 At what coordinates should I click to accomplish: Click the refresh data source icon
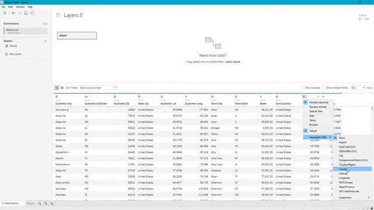(x=32, y=13)
